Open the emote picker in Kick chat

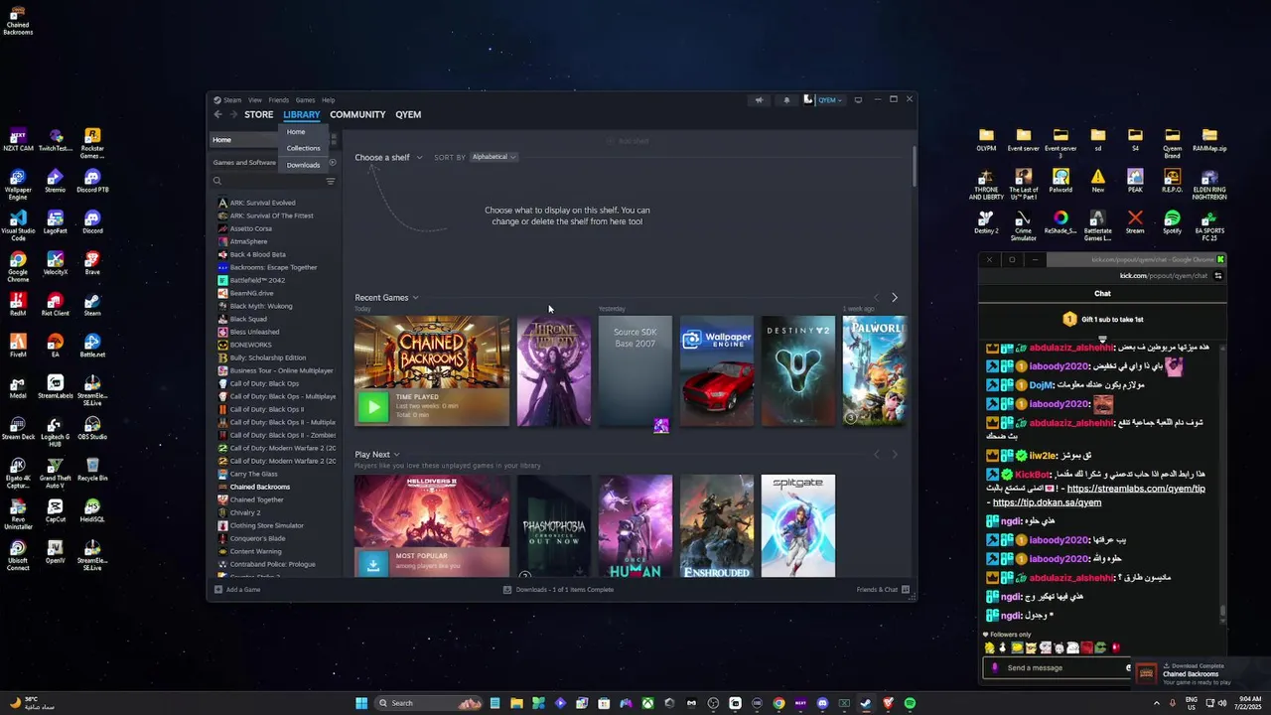click(1128, 667)
